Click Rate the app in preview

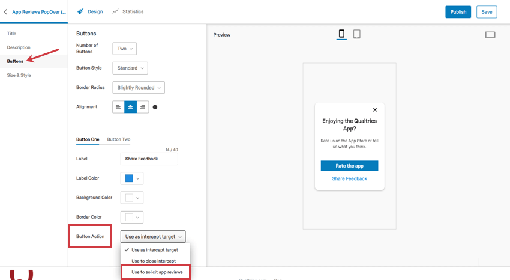tap(349, 166)
